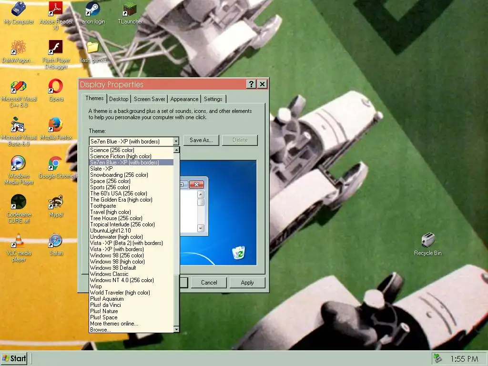Select the Safari desktop icon
488x366 pixels.
[x=56, y=244]
